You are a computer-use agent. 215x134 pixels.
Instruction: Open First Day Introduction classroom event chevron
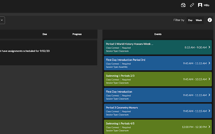tap(209, 95)
